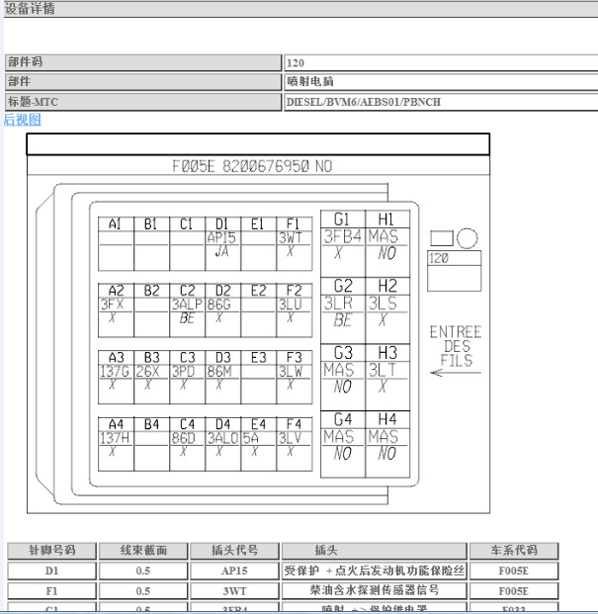Select the AP15 cell in pin table
The width and height of the screenshot is (598, 614).
pyautogui.click(x=234, y=570)
